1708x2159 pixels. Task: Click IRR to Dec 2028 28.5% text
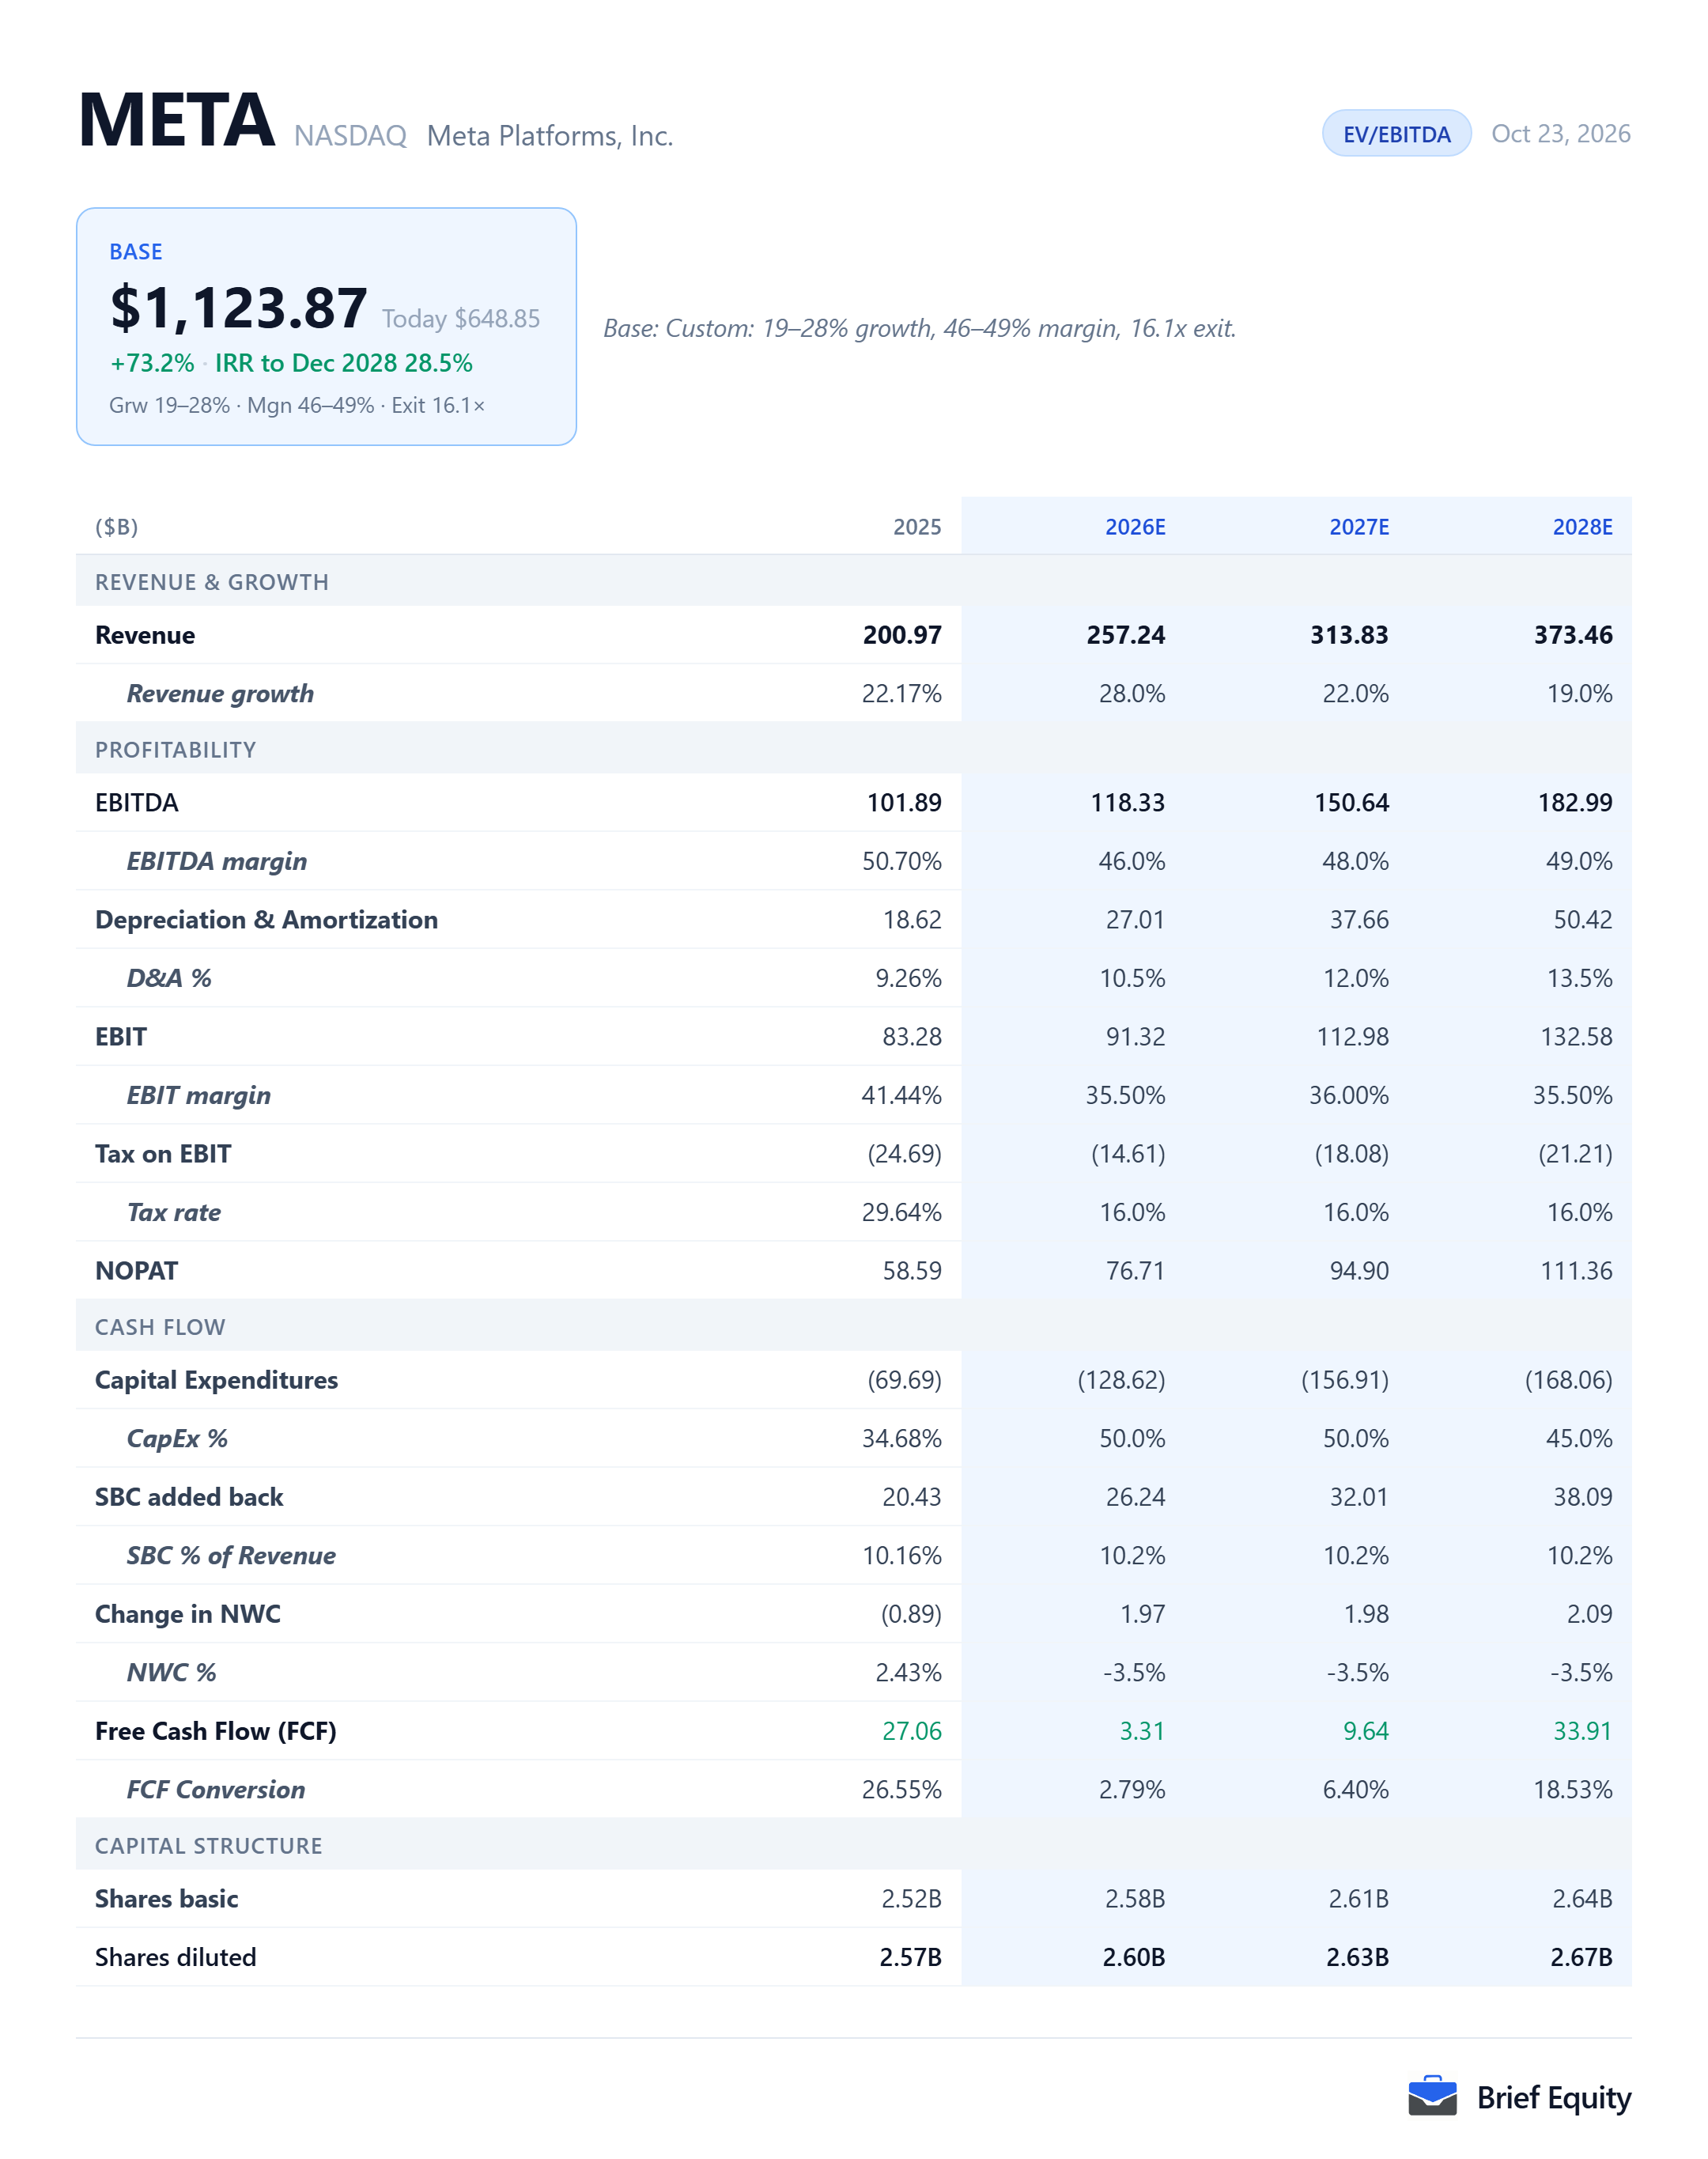(x=344, y=363)
